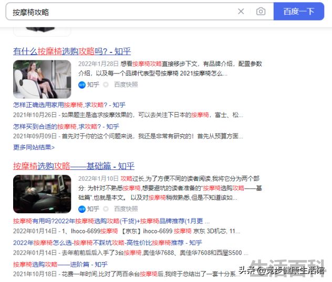Screen dimensions: 332x282
Task: Open image search via the camera icon
Action: click(261, 12)
